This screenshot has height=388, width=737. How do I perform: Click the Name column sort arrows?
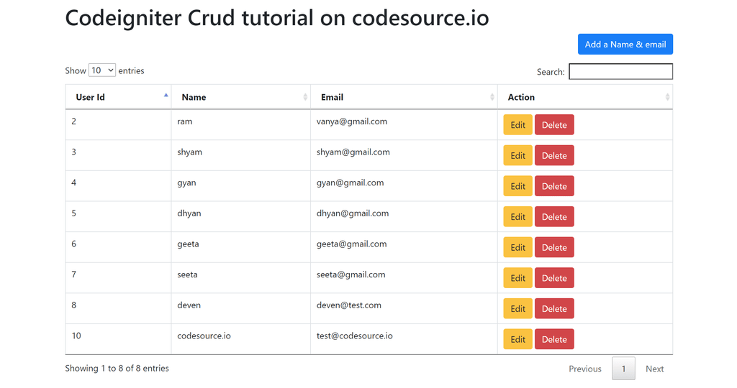[x=305, y=97]
